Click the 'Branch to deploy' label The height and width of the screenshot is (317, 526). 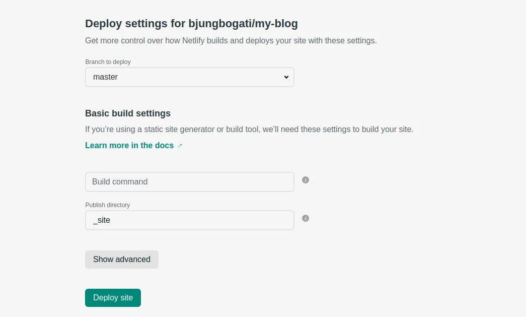tap(108, 62)
